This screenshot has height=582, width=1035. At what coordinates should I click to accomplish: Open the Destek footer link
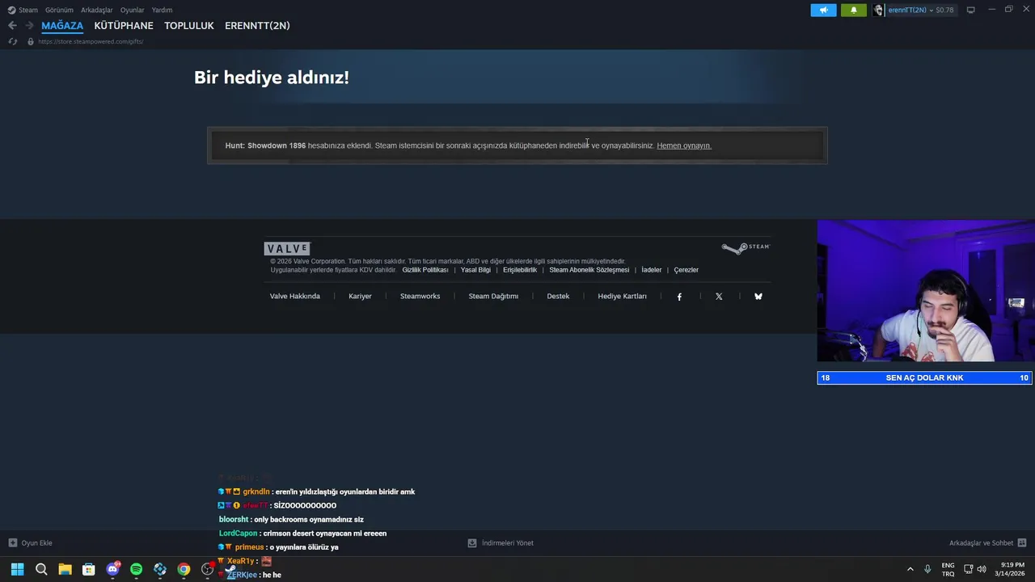coord(558,296)
